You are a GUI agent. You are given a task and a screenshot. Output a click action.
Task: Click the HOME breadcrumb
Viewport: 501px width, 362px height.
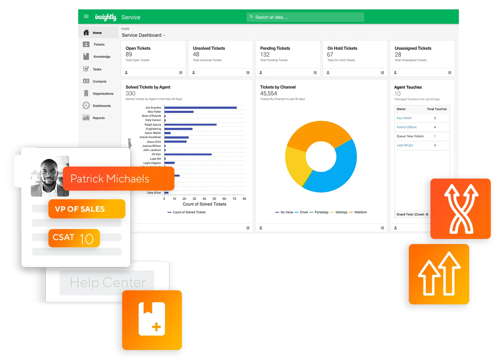click(x=126, y=29)
